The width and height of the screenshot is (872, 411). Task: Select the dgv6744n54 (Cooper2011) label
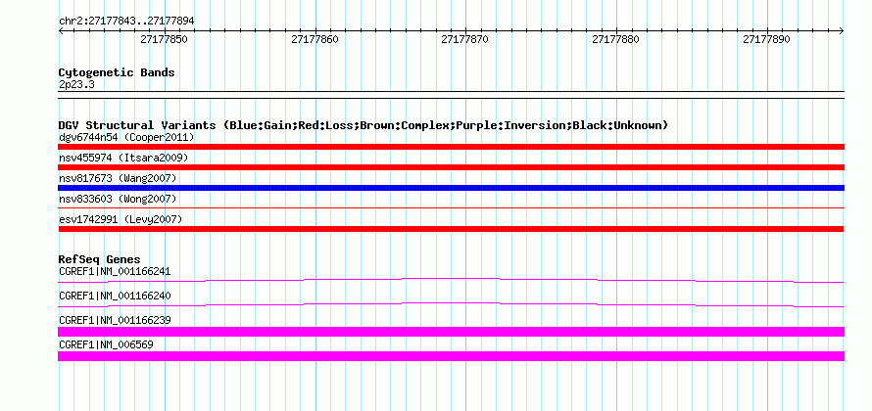click(x=126, y=137)
